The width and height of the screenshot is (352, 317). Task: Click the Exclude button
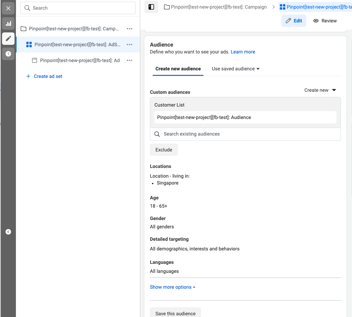tap(164, 150)
